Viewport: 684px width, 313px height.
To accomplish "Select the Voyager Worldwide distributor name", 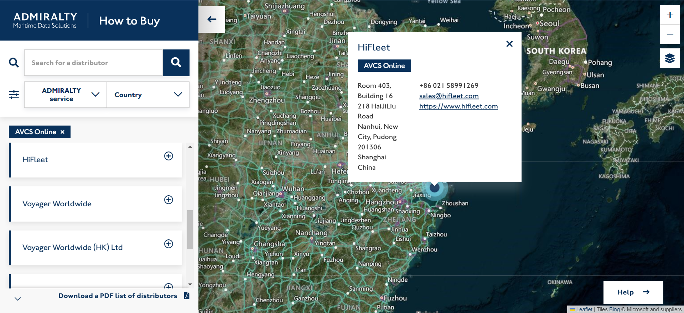I will [57, 204].
